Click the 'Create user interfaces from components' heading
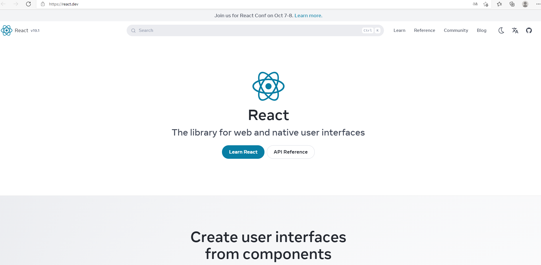Image resolution: width=541 pixels, height=265 pixels. click(x=268, y=245)
